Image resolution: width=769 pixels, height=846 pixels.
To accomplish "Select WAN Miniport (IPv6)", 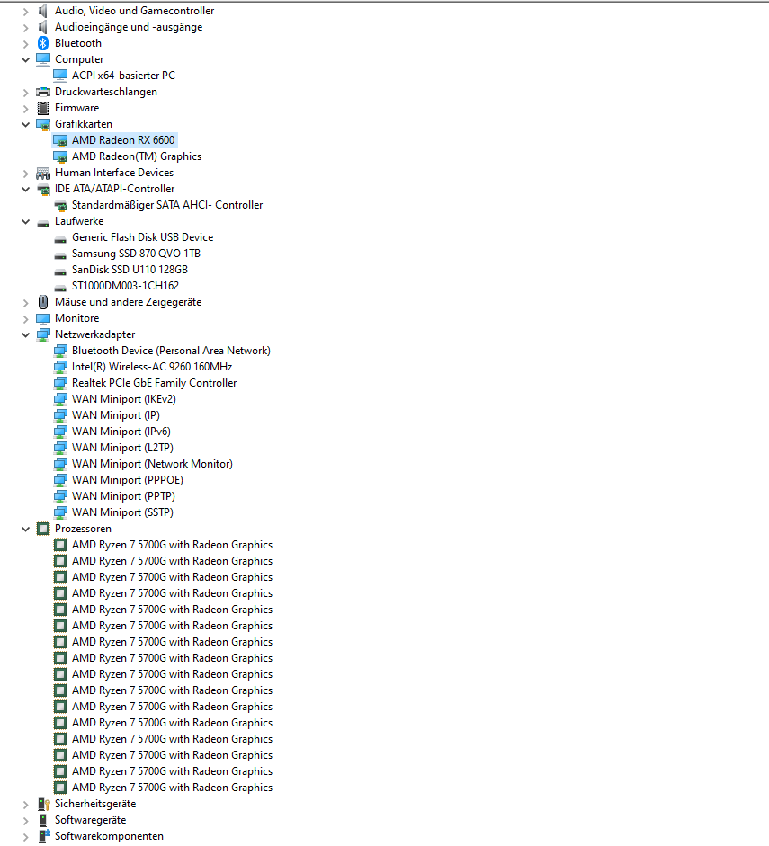I will click(x=121, y=432).
